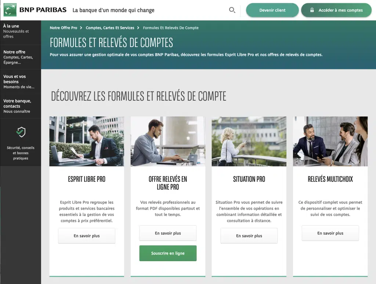Open Accéder à mes comptes
The width and height of the screenshot is (376, 284).
pos(336,10)
